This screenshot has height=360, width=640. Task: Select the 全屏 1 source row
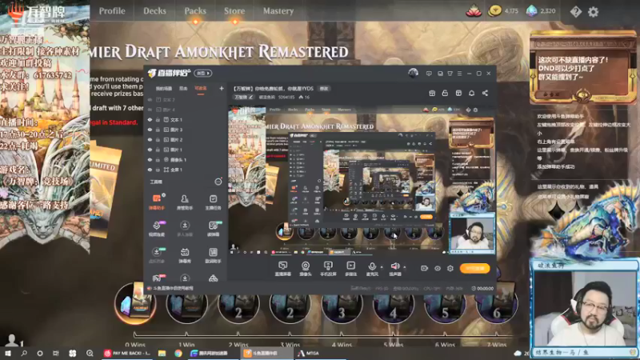(186, 170)
